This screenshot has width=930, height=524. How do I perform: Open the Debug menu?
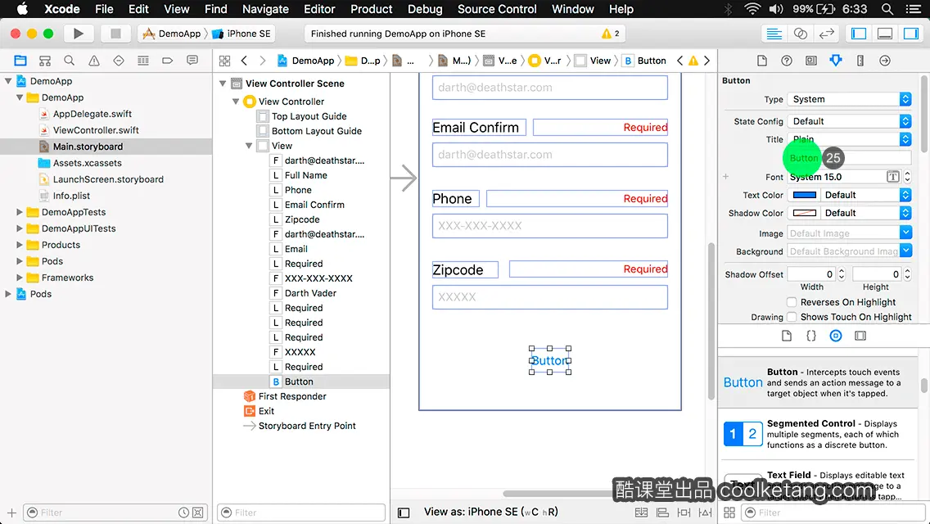tap(425, 9)
